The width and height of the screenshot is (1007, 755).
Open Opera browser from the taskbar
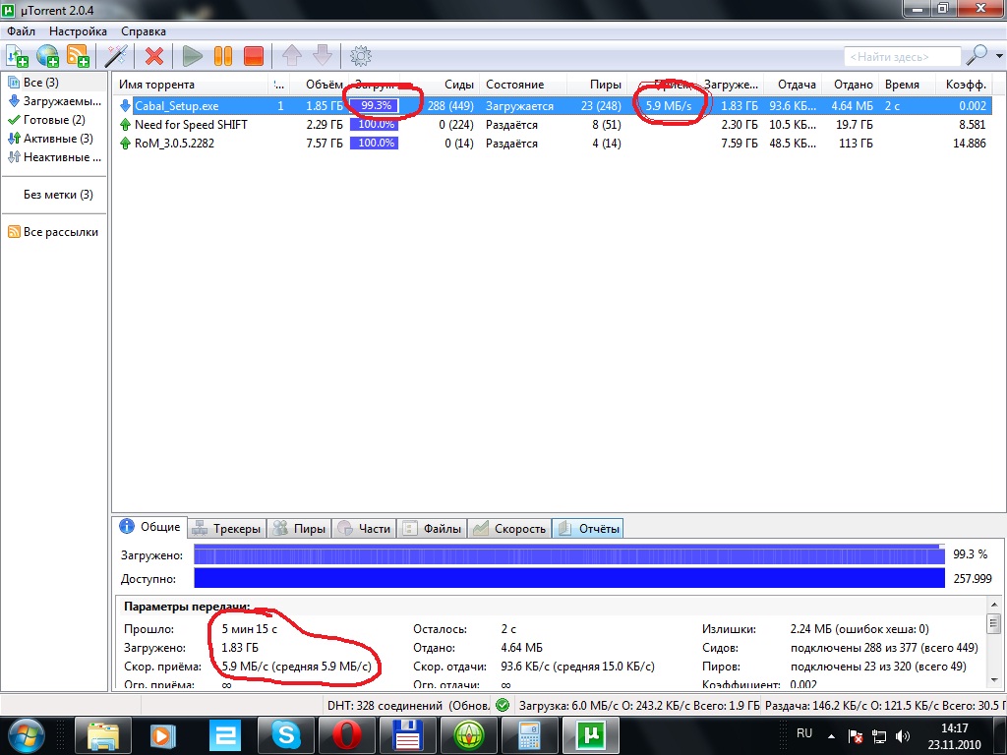[x=347, y=735]
